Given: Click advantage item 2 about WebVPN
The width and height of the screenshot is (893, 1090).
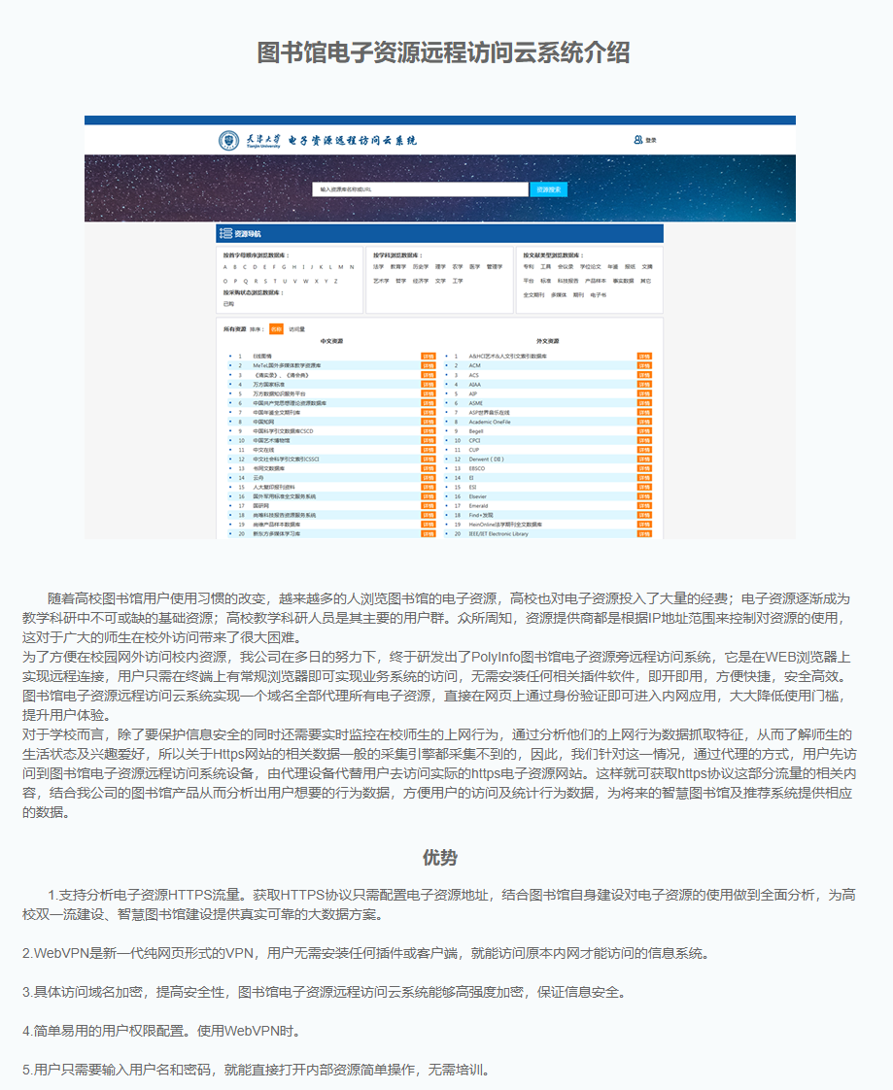Looking at the screenshot, I should pos(366,953).
